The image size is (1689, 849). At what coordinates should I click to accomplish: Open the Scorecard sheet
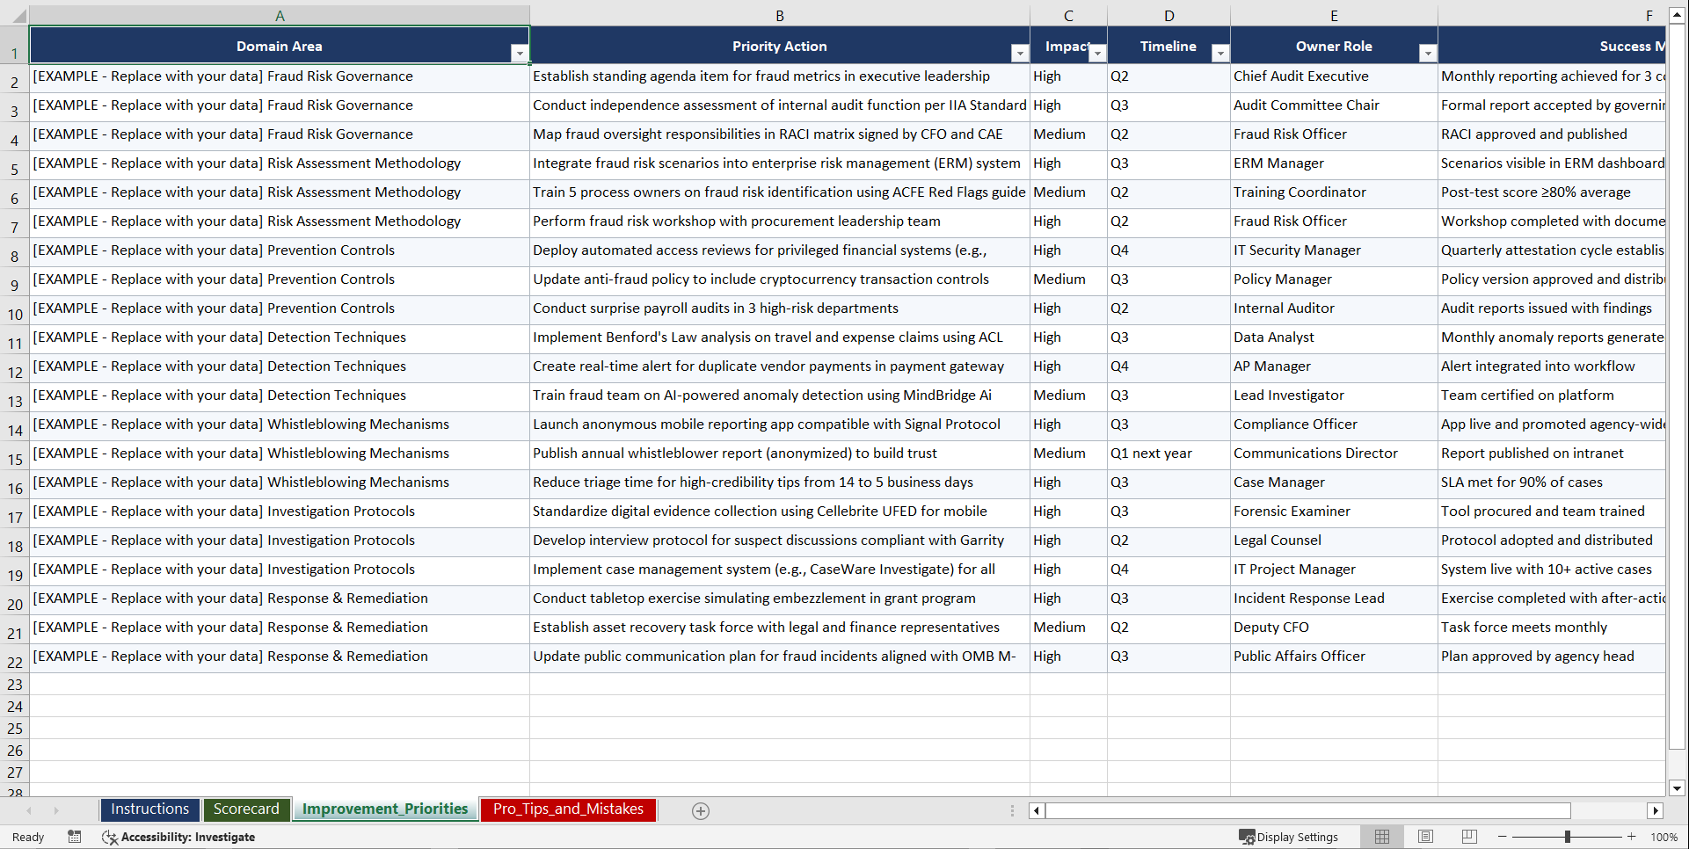click(246, 809)
